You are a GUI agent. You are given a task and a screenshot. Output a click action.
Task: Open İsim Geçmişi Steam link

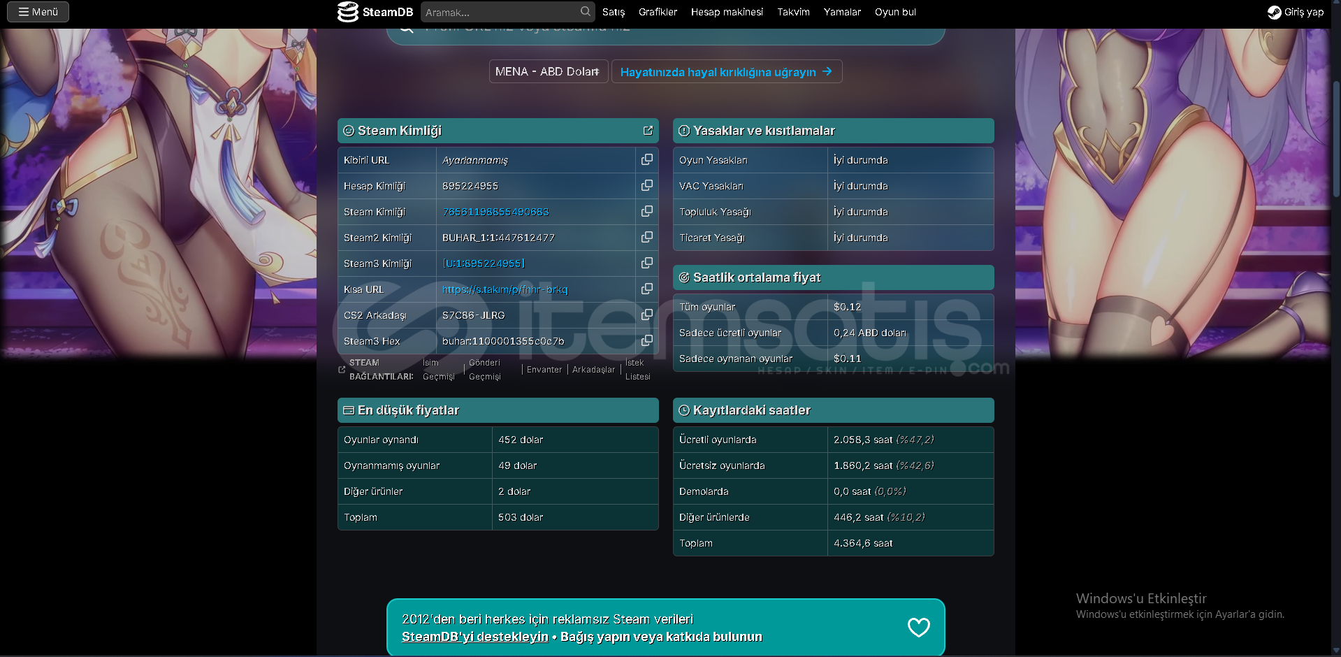coord(438,370)
